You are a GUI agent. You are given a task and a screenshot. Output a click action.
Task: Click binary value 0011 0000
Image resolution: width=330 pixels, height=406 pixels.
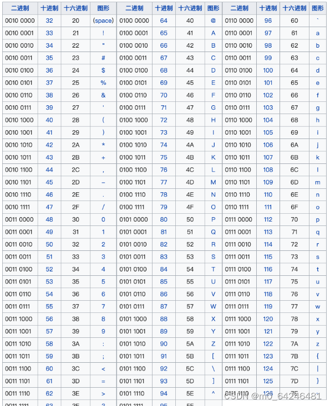point(19,219)
